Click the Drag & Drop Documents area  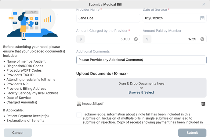click(x=141, y=88)
